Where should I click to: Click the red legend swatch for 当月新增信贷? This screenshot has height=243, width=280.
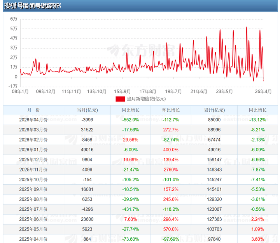[x=120, y=99]
